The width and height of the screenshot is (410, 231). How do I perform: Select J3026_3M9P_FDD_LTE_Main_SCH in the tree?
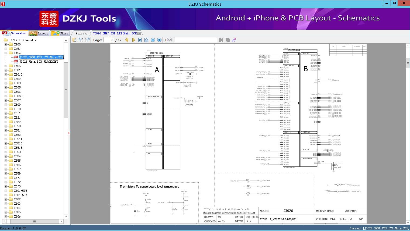point(41,57)
